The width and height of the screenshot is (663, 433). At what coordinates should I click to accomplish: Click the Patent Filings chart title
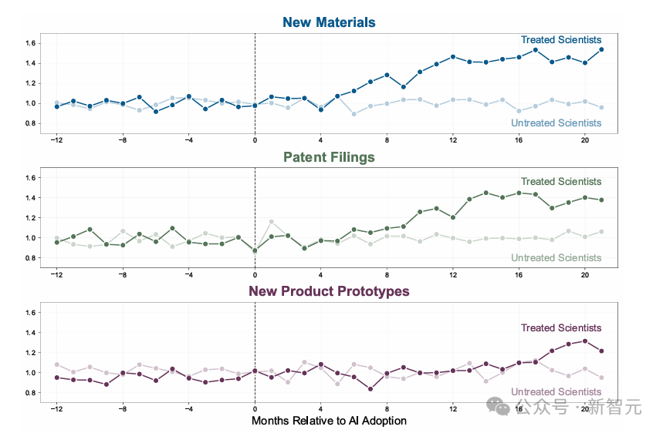point(329,157)
